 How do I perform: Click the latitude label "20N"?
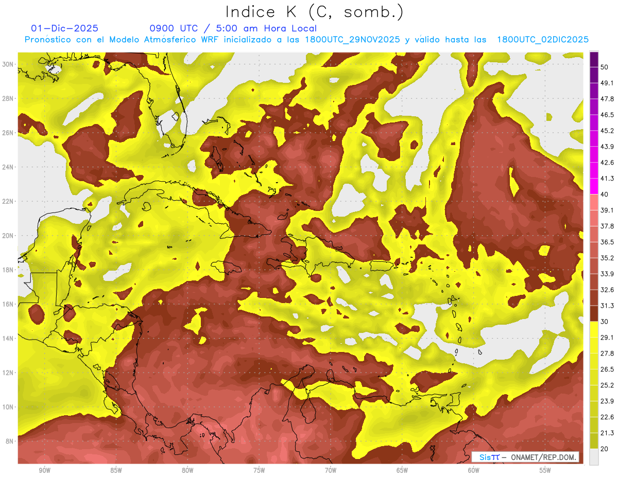point(9,235)
